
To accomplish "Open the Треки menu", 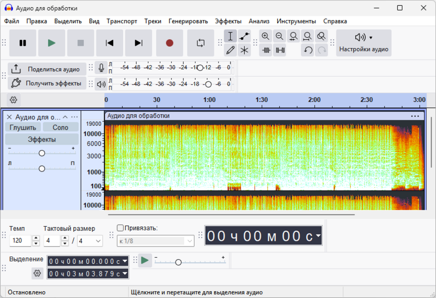I will [x=152, y=21].
